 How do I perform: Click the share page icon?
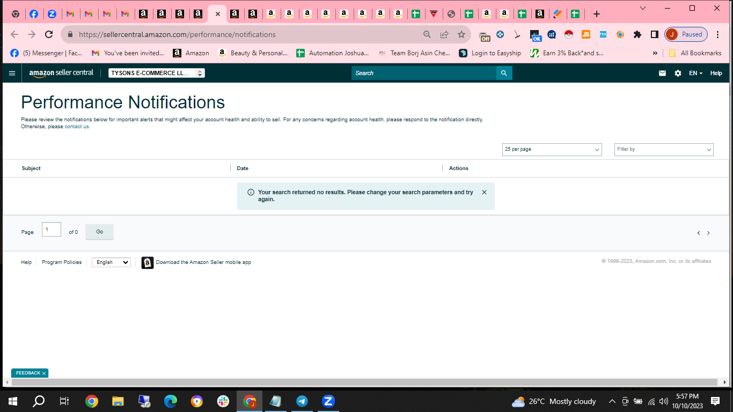pyautogui.click(x=444, y=34)
